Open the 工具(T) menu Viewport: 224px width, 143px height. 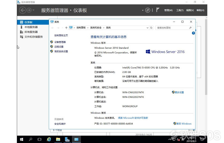click(180, 10)
